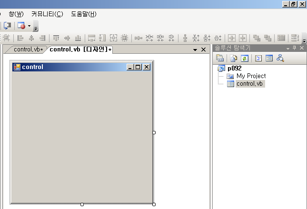This screenshot has width=307, height=209.
Task: Click Make Vertical Spacing Equal icon
Action: (185, 38)
